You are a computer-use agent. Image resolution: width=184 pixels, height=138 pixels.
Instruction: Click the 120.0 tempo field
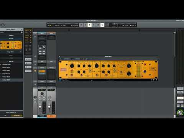[57, 25]
